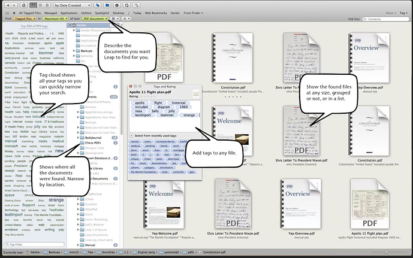The width and height of the screenshot is (413, 258).
Task: Select the Manual folder in tree
Action: pyautogui.click(x=90, y=245)
